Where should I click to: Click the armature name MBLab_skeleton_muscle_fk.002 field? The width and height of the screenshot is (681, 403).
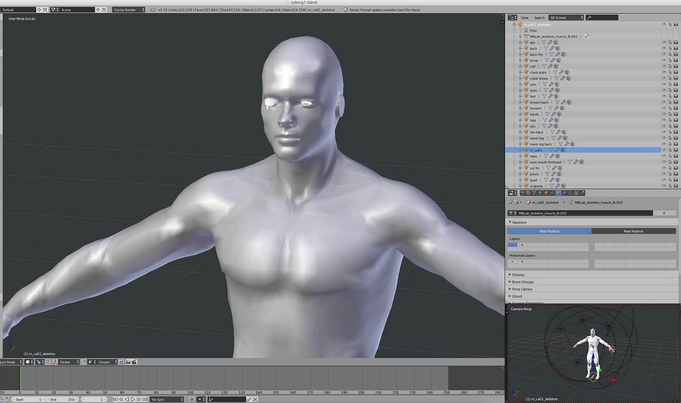click(x=585, y=213)
